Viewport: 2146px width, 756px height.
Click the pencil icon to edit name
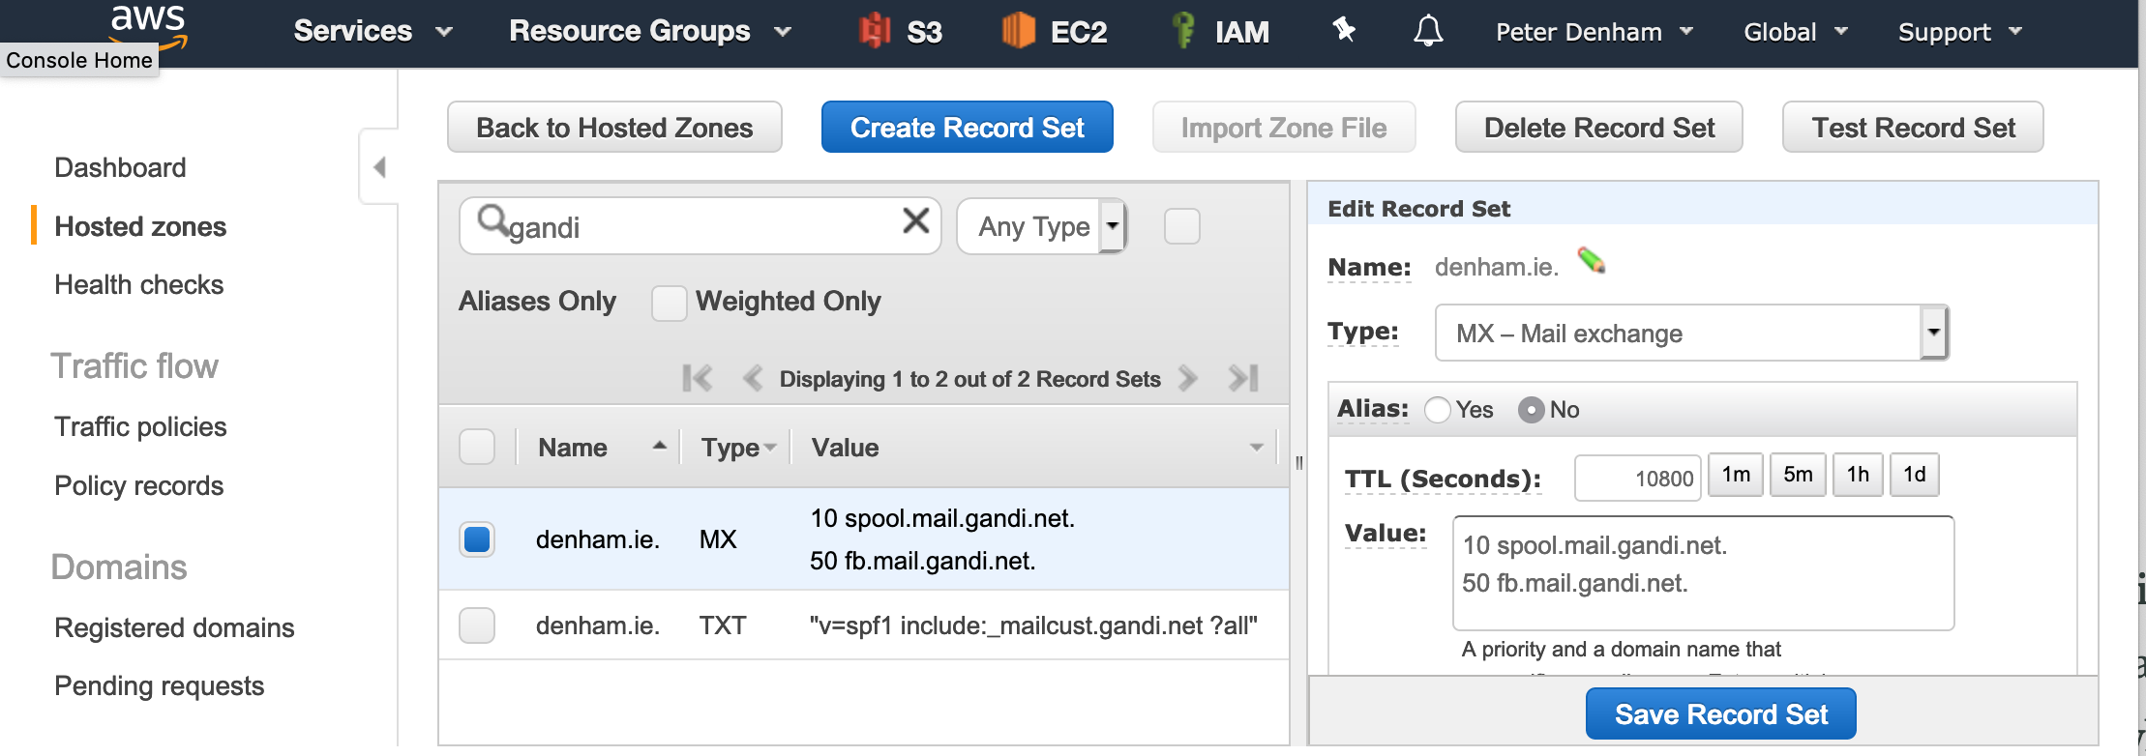click(x=1592, y=261)
